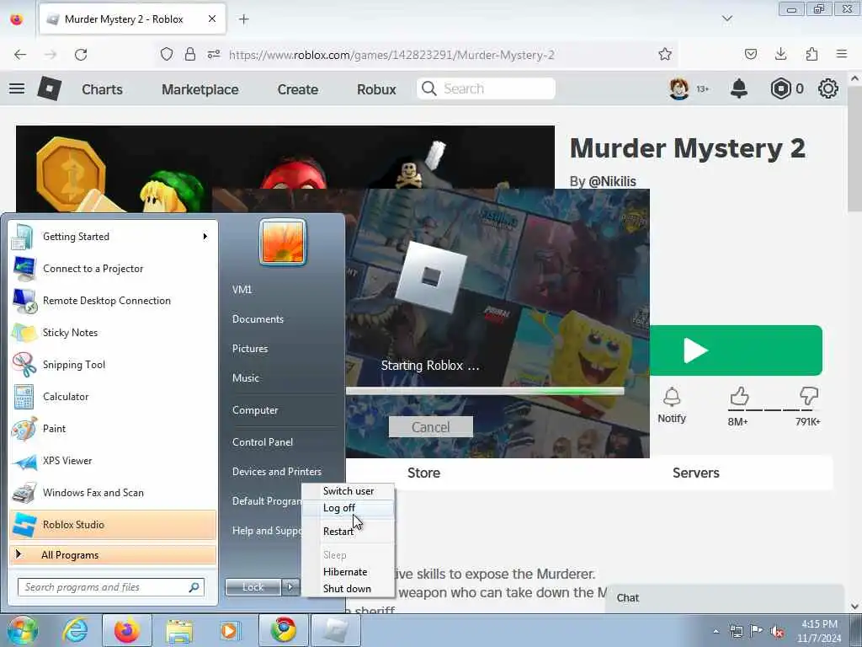The height and width of the screenshot is (647, 862).
Task: Click the Windows Start orb
Action: (x=21, y=630)
